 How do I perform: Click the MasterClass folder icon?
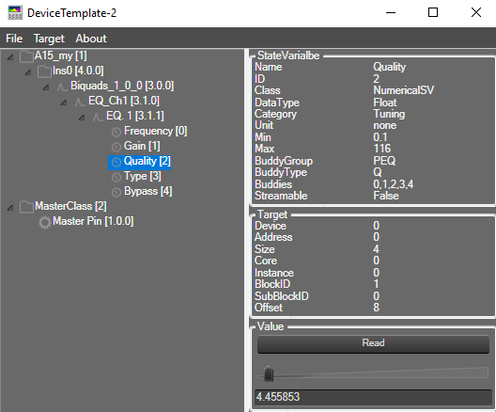click(x=26, y=207)
